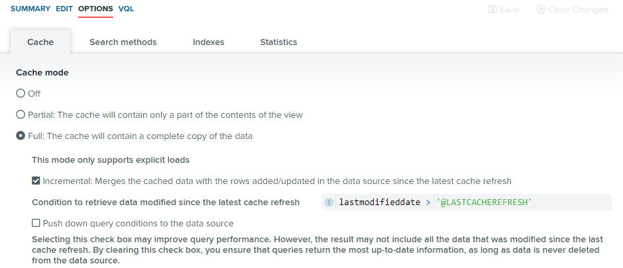
Task: Switch to the EDIT tab
Action: (64, 9)
